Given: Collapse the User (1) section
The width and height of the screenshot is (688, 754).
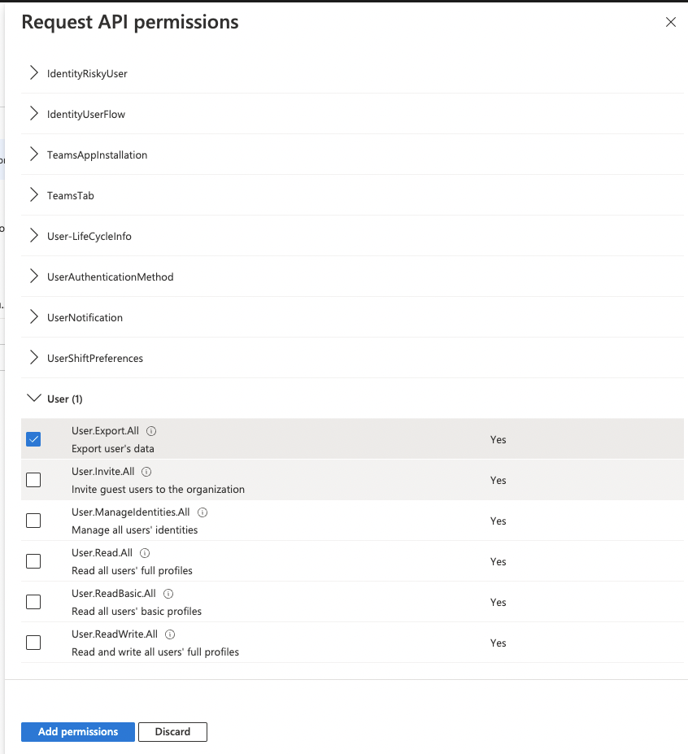Looking at the screenshot, I should pyautogui.click(x=34, y=399).
